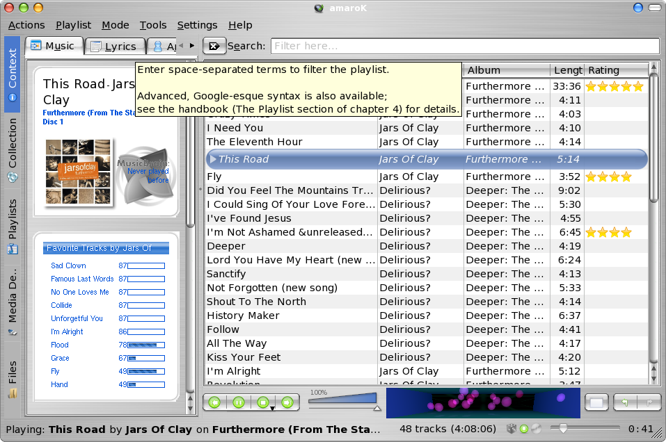Open the Files sidebar panel
666x442 pixels.
click(13, 379)
